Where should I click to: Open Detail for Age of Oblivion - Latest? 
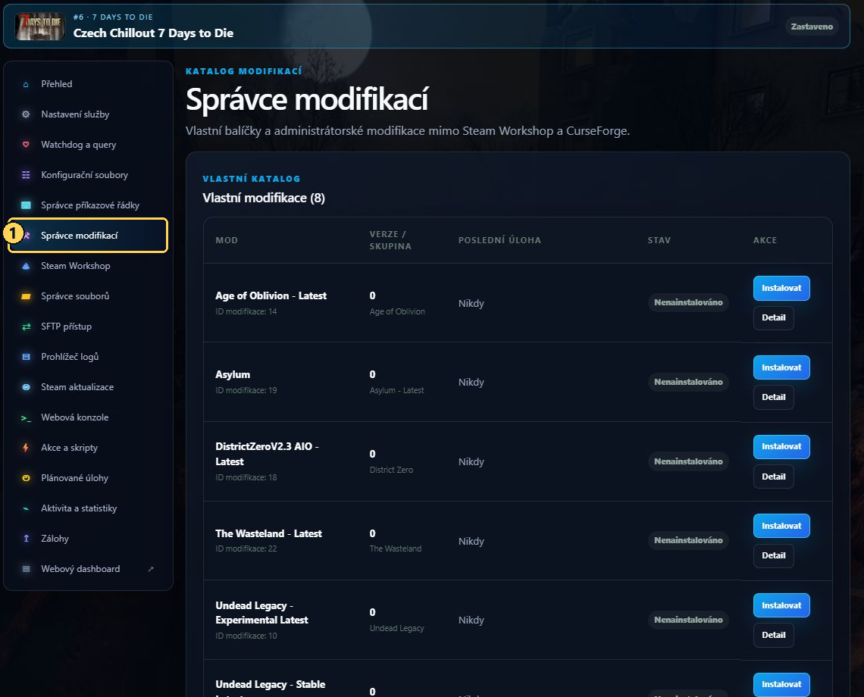point(774,318)
